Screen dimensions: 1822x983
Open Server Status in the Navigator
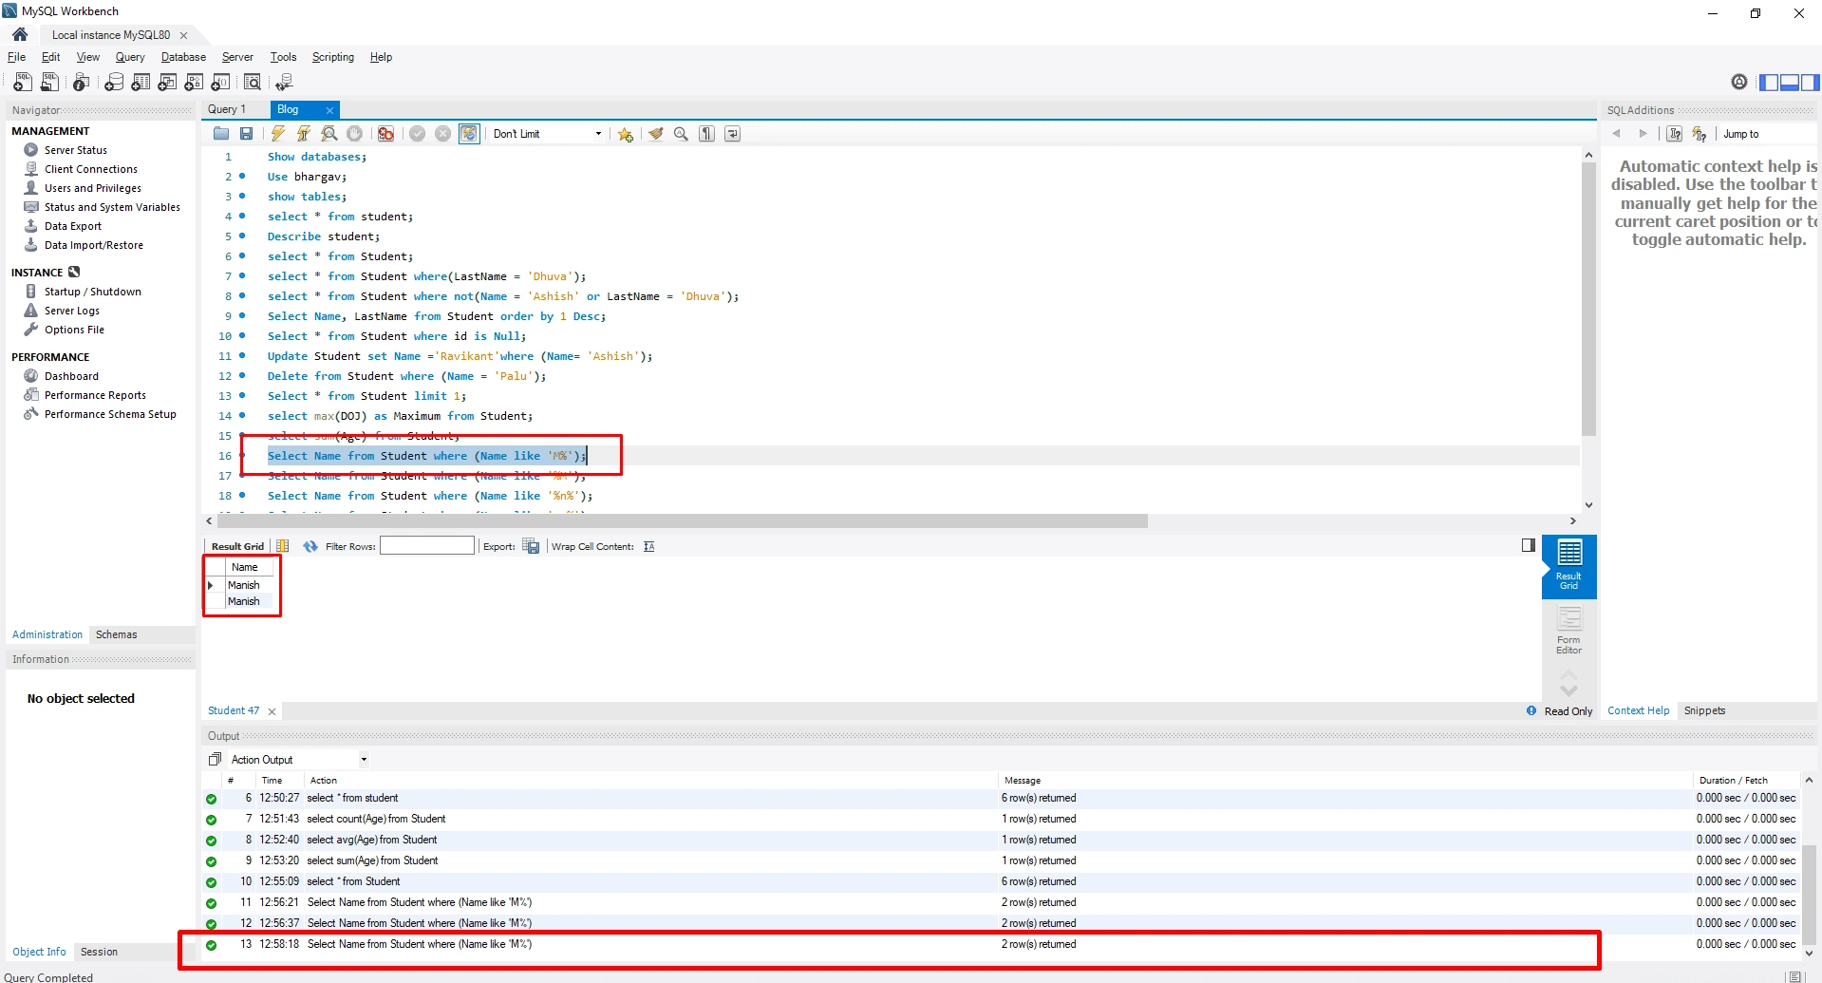pos(76,150)
